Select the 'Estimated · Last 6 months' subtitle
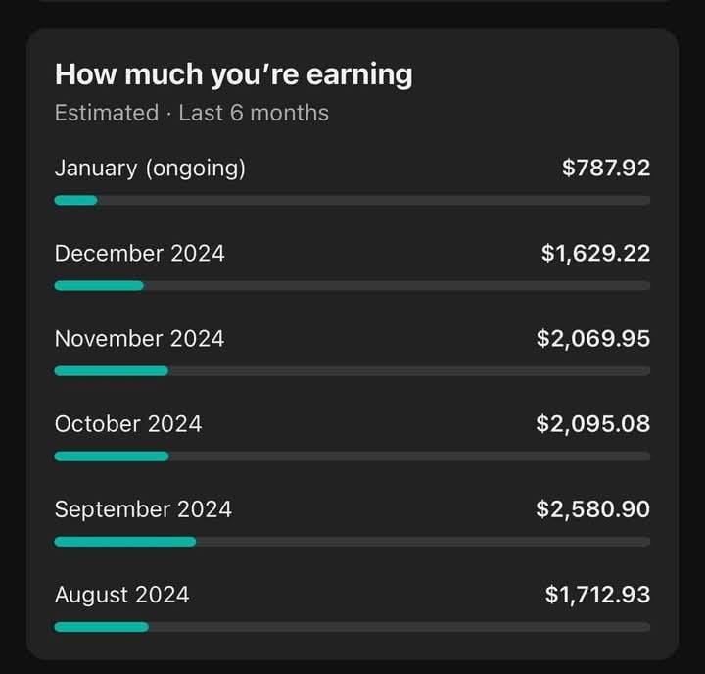This screenshot has width=705, height=674. [192, 113]
